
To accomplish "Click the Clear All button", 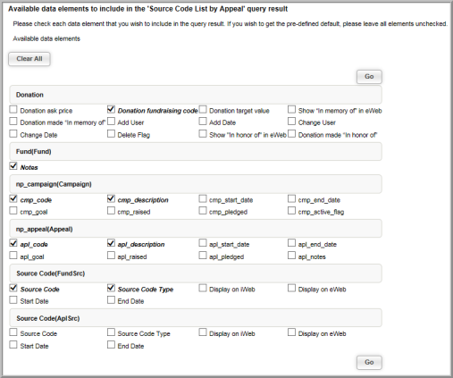I will point(29,59).
